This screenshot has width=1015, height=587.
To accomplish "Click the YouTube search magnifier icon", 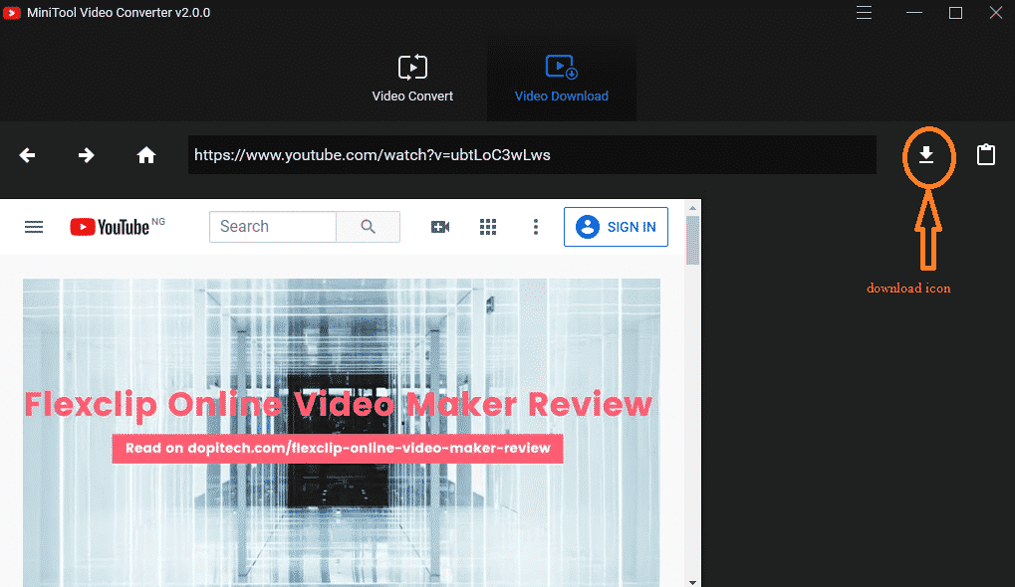I will coord(368,226).
